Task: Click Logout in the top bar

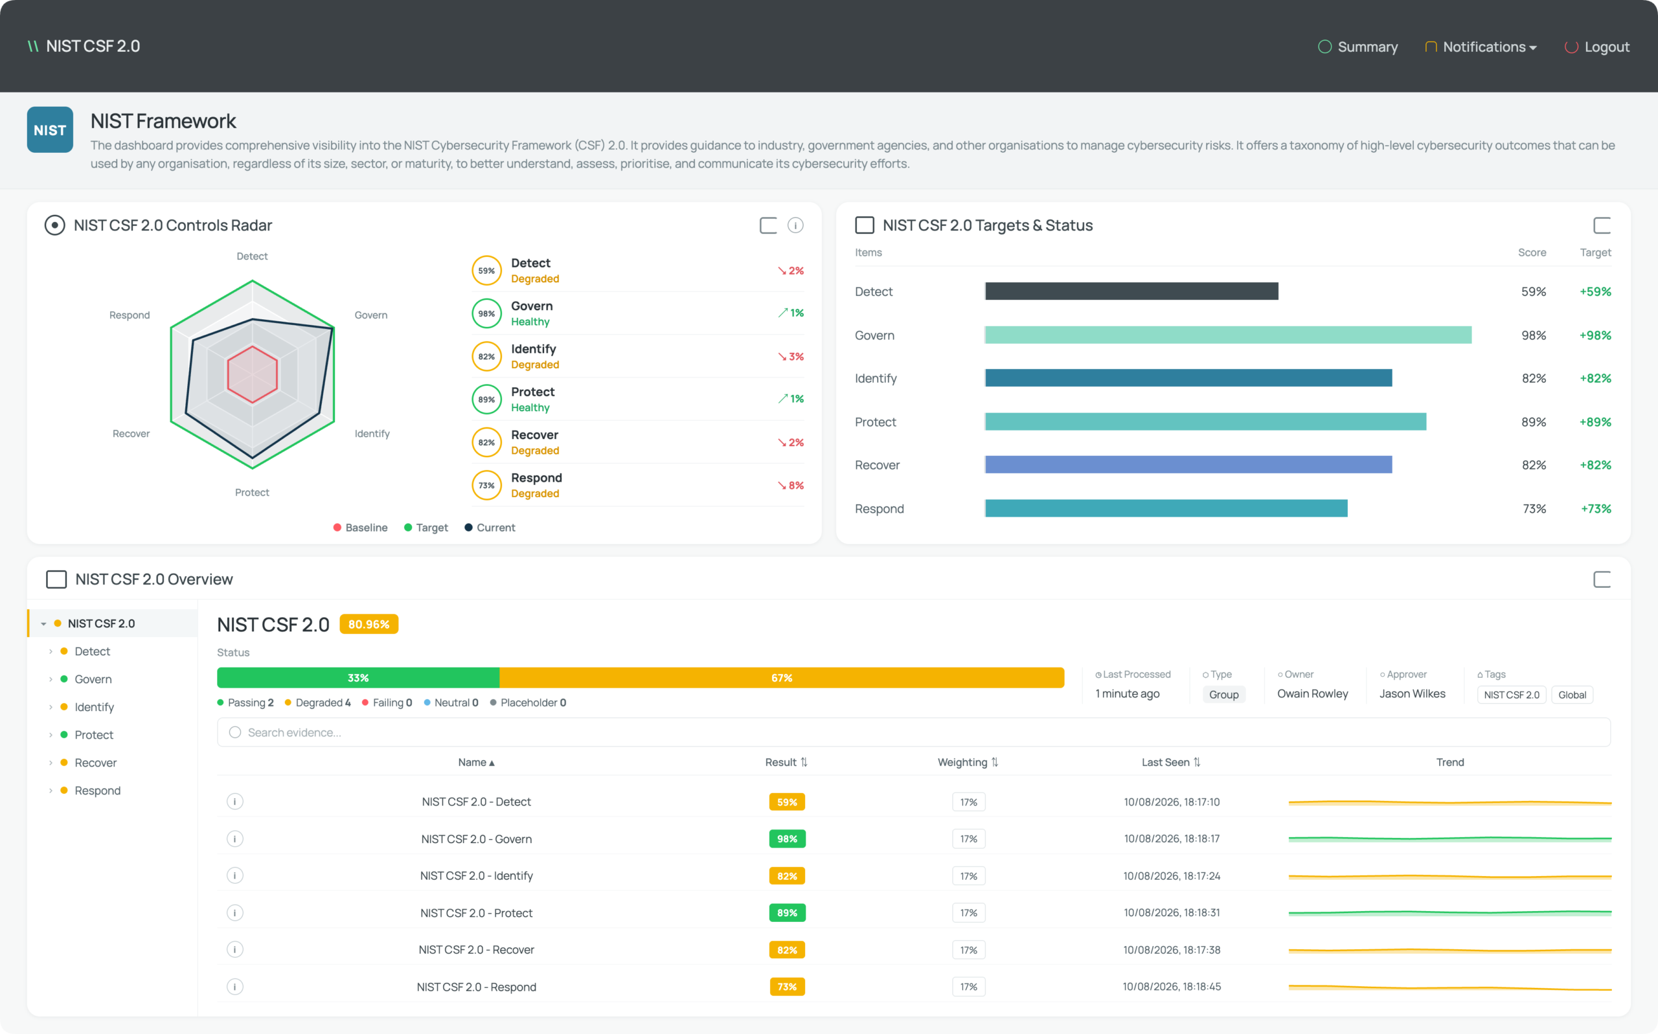Action: pos(1596,47)
